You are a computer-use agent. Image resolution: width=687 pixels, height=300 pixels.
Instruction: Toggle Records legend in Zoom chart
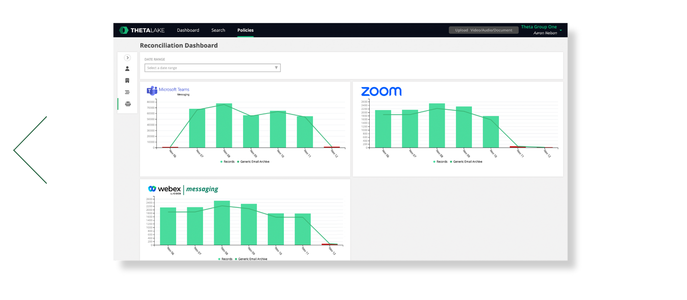tap(441, 162)
